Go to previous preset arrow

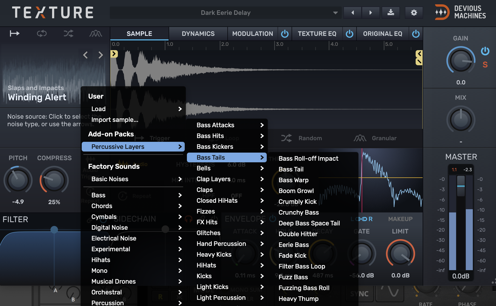352,13
